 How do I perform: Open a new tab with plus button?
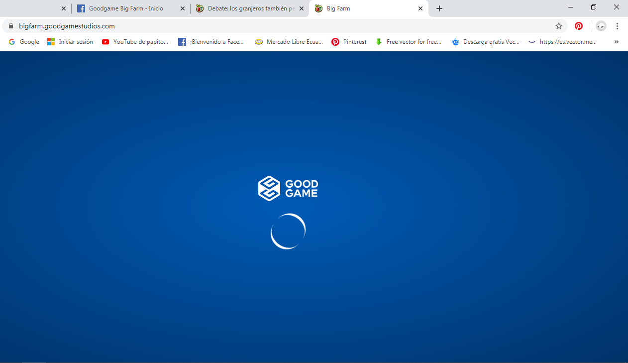coord(439,8)
